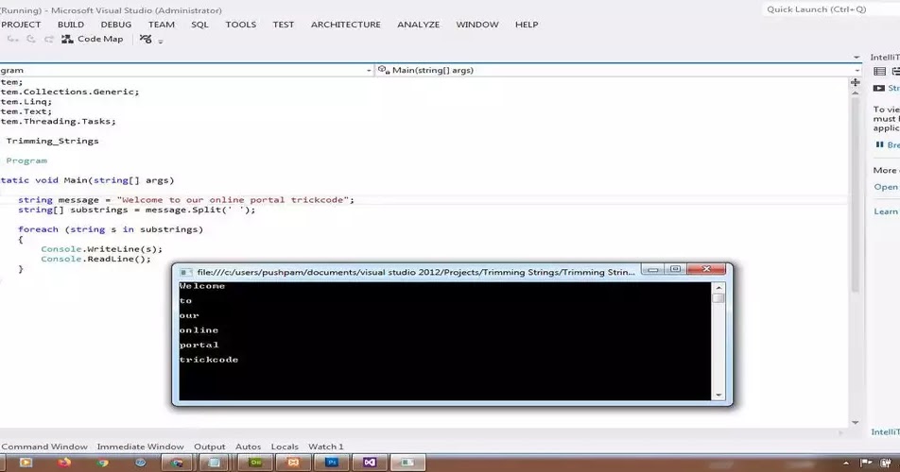Click the Console.WriteLine(s) code line
Viewport: 900px width, 472px height.
click(x=101, y=249)
